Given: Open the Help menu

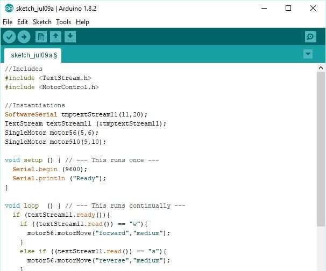Looking at the screenshot, I should [82, 22].
